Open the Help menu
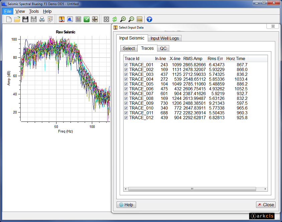The height and width of the screenshot is (222, 282). [x=47, y=11]
